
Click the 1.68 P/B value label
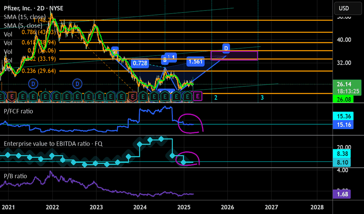pos(342,194)
